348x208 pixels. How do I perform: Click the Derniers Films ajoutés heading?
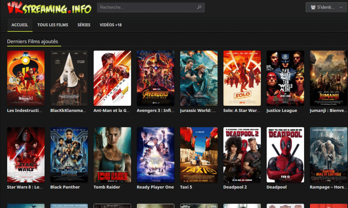[x=32, y=41]
